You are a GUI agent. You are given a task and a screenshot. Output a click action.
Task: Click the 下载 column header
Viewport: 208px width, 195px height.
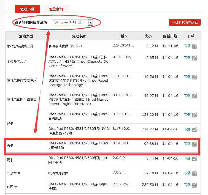tap(191, 36)
